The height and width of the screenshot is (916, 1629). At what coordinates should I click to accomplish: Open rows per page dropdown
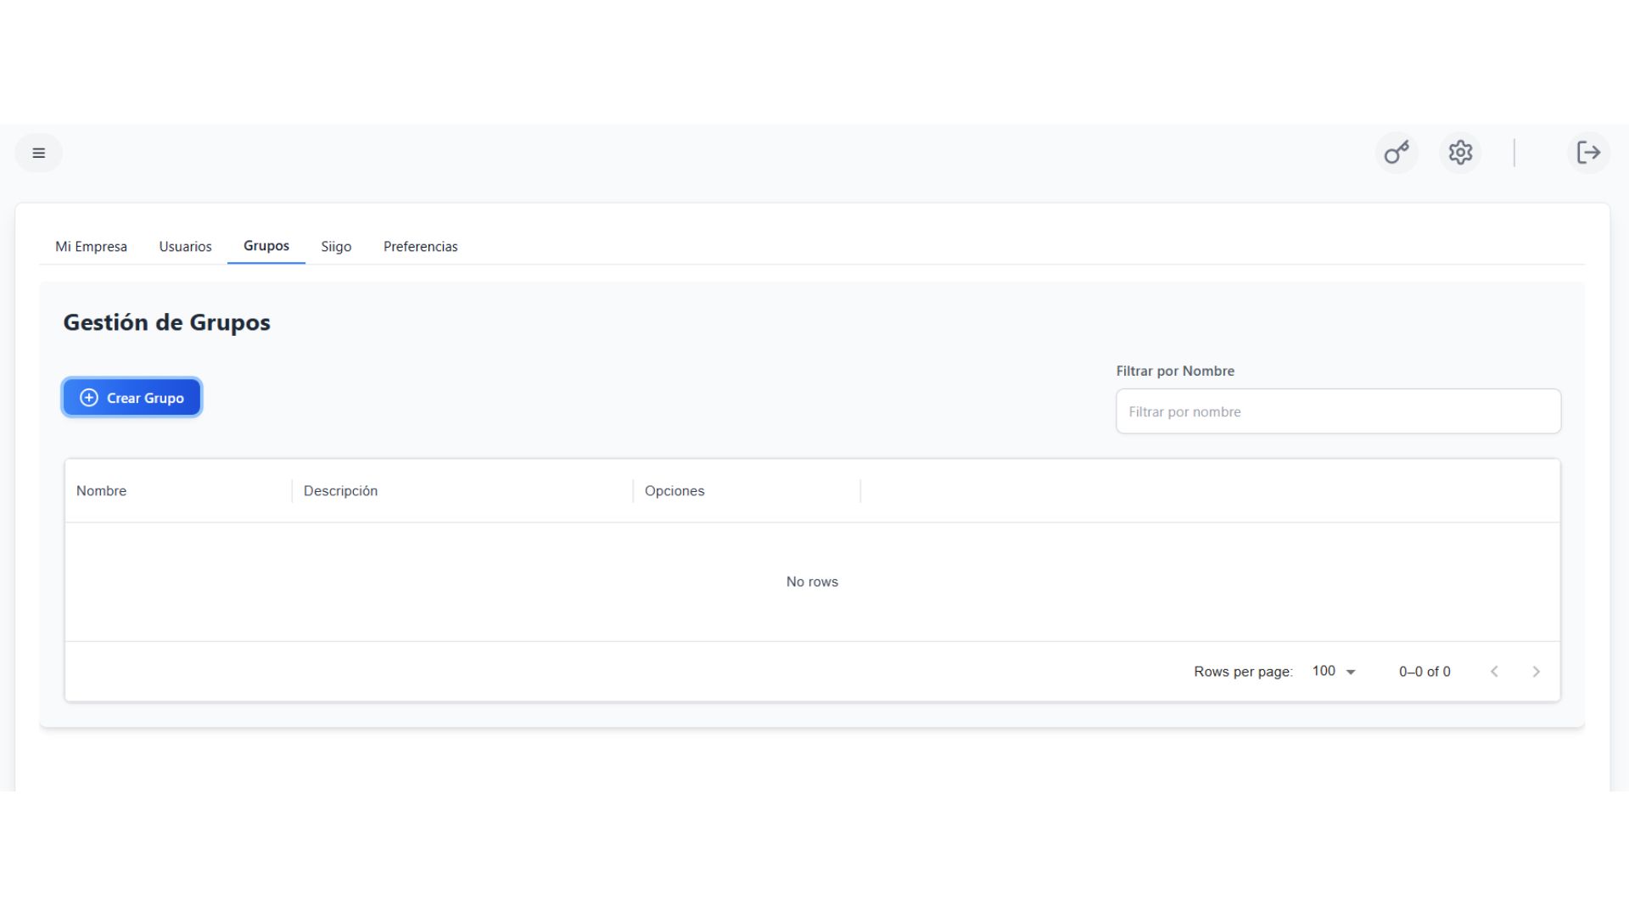1334,671
